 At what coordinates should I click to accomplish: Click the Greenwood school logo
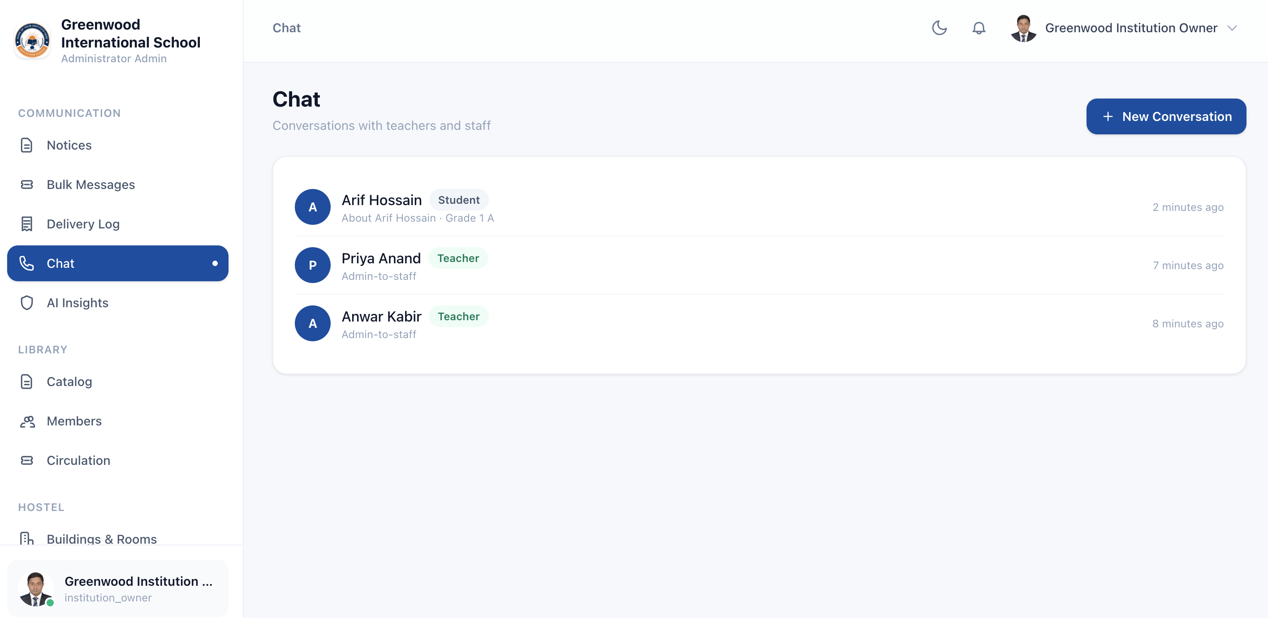[x=33, y=40]
